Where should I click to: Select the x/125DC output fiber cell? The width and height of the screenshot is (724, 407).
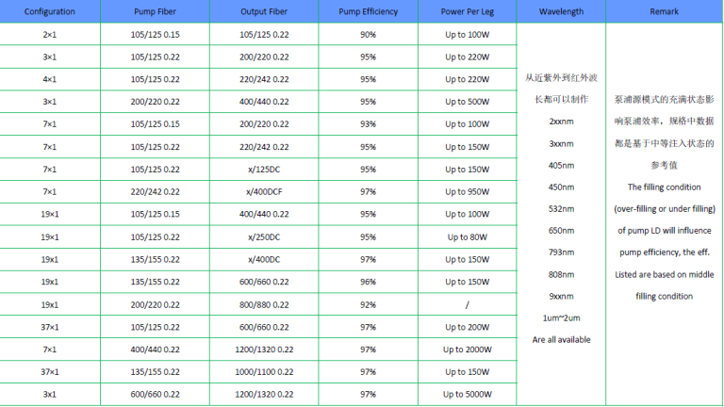point(264,170)
